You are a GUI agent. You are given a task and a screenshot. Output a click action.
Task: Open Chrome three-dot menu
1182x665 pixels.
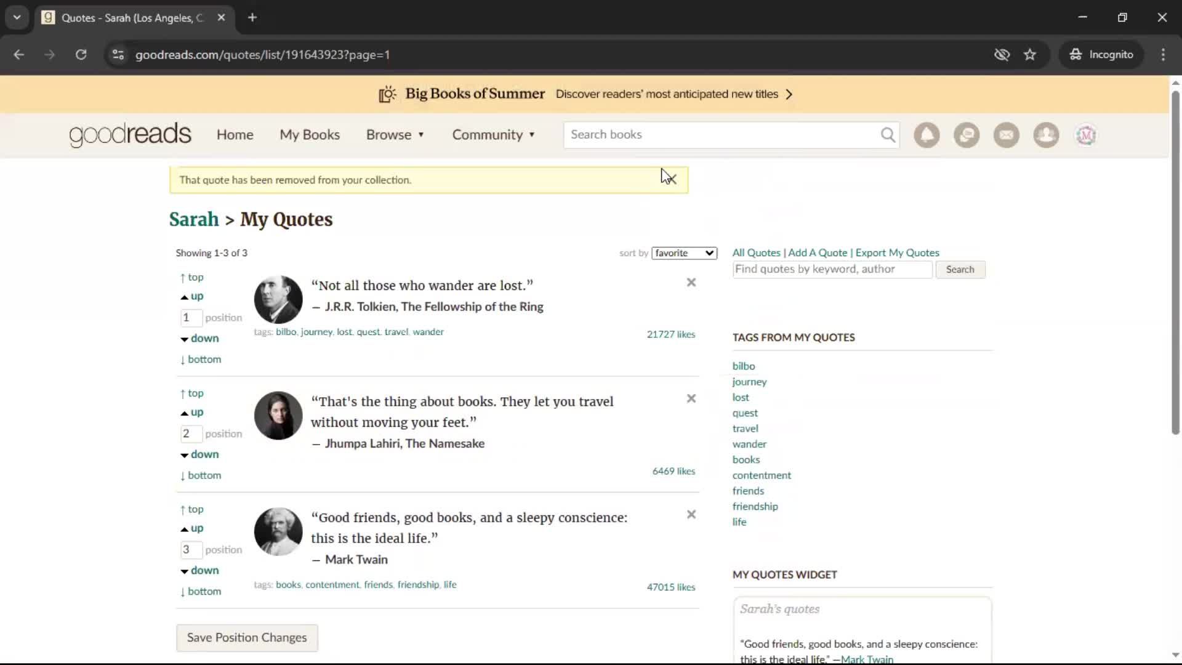click(1163, 55)
